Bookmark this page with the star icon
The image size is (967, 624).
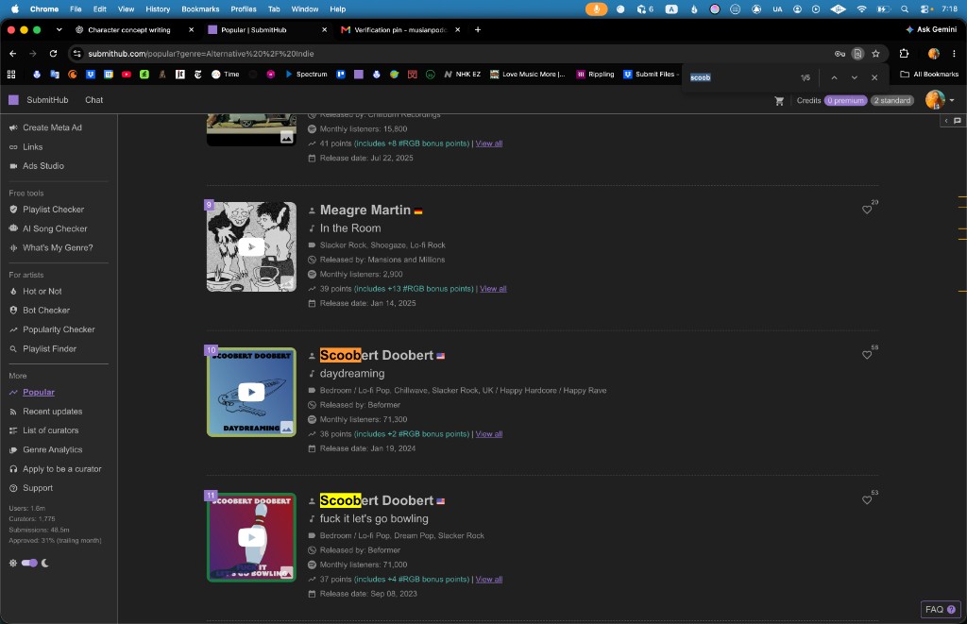click(875, 54)
